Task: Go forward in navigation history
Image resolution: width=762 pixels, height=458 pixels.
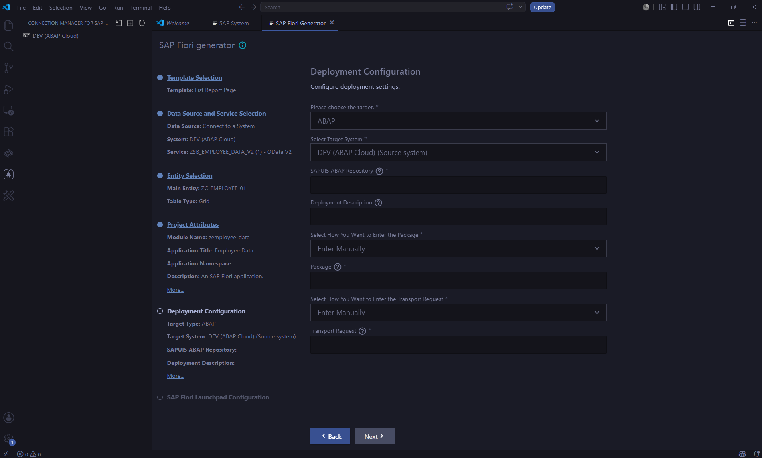Action: tap(253, 7)
